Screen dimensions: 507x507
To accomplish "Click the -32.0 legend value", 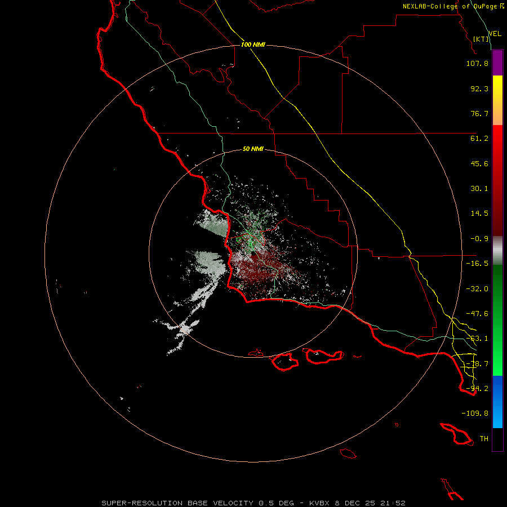I will pos(477,289).
